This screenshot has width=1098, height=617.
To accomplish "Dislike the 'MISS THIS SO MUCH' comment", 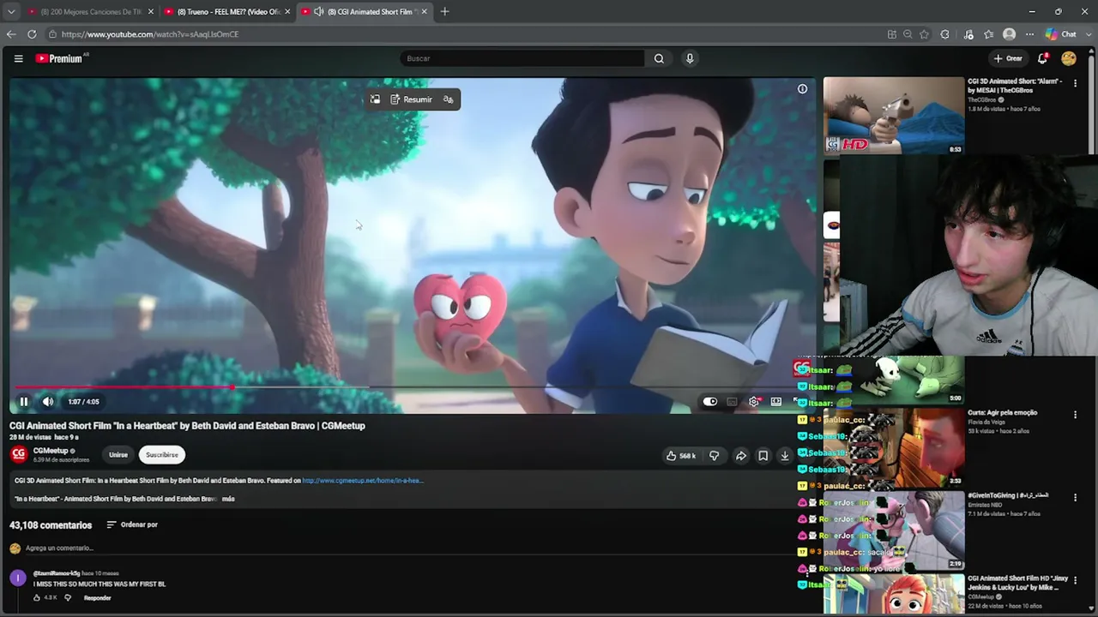I will click(x=68, y=597).
